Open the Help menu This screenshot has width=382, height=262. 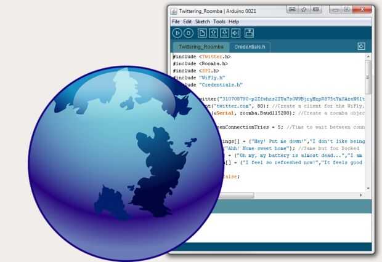pyautogui.click(x=234, y=22)
